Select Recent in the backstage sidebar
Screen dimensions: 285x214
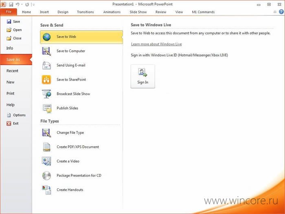pos(12,71)
